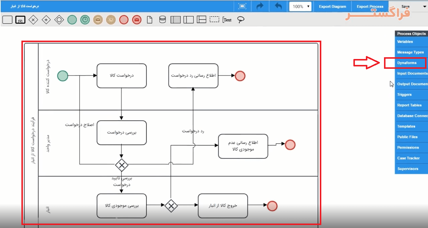
Task: Click the Export Process button
Action: (x=370, y=6)
